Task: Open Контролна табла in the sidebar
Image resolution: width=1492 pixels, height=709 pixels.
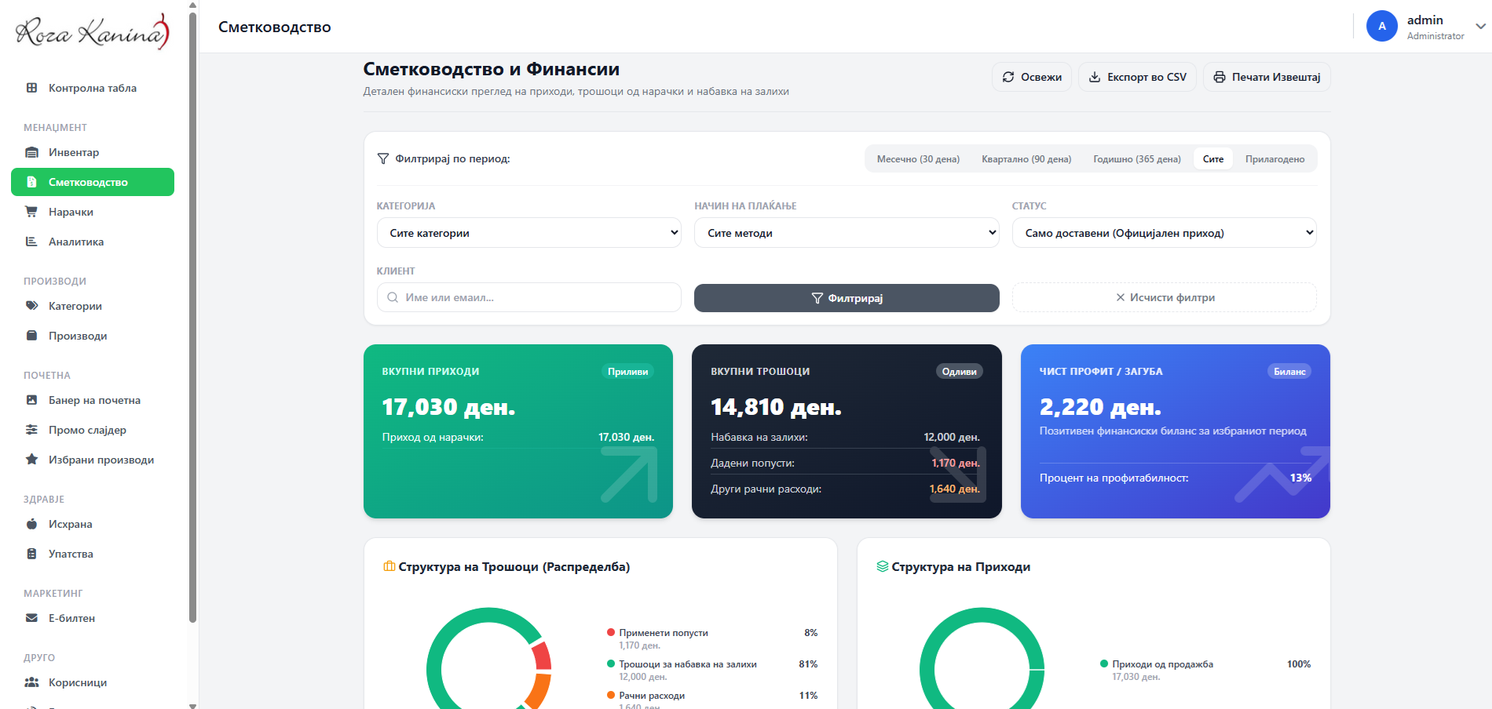Action: click(x=93, y=88)
